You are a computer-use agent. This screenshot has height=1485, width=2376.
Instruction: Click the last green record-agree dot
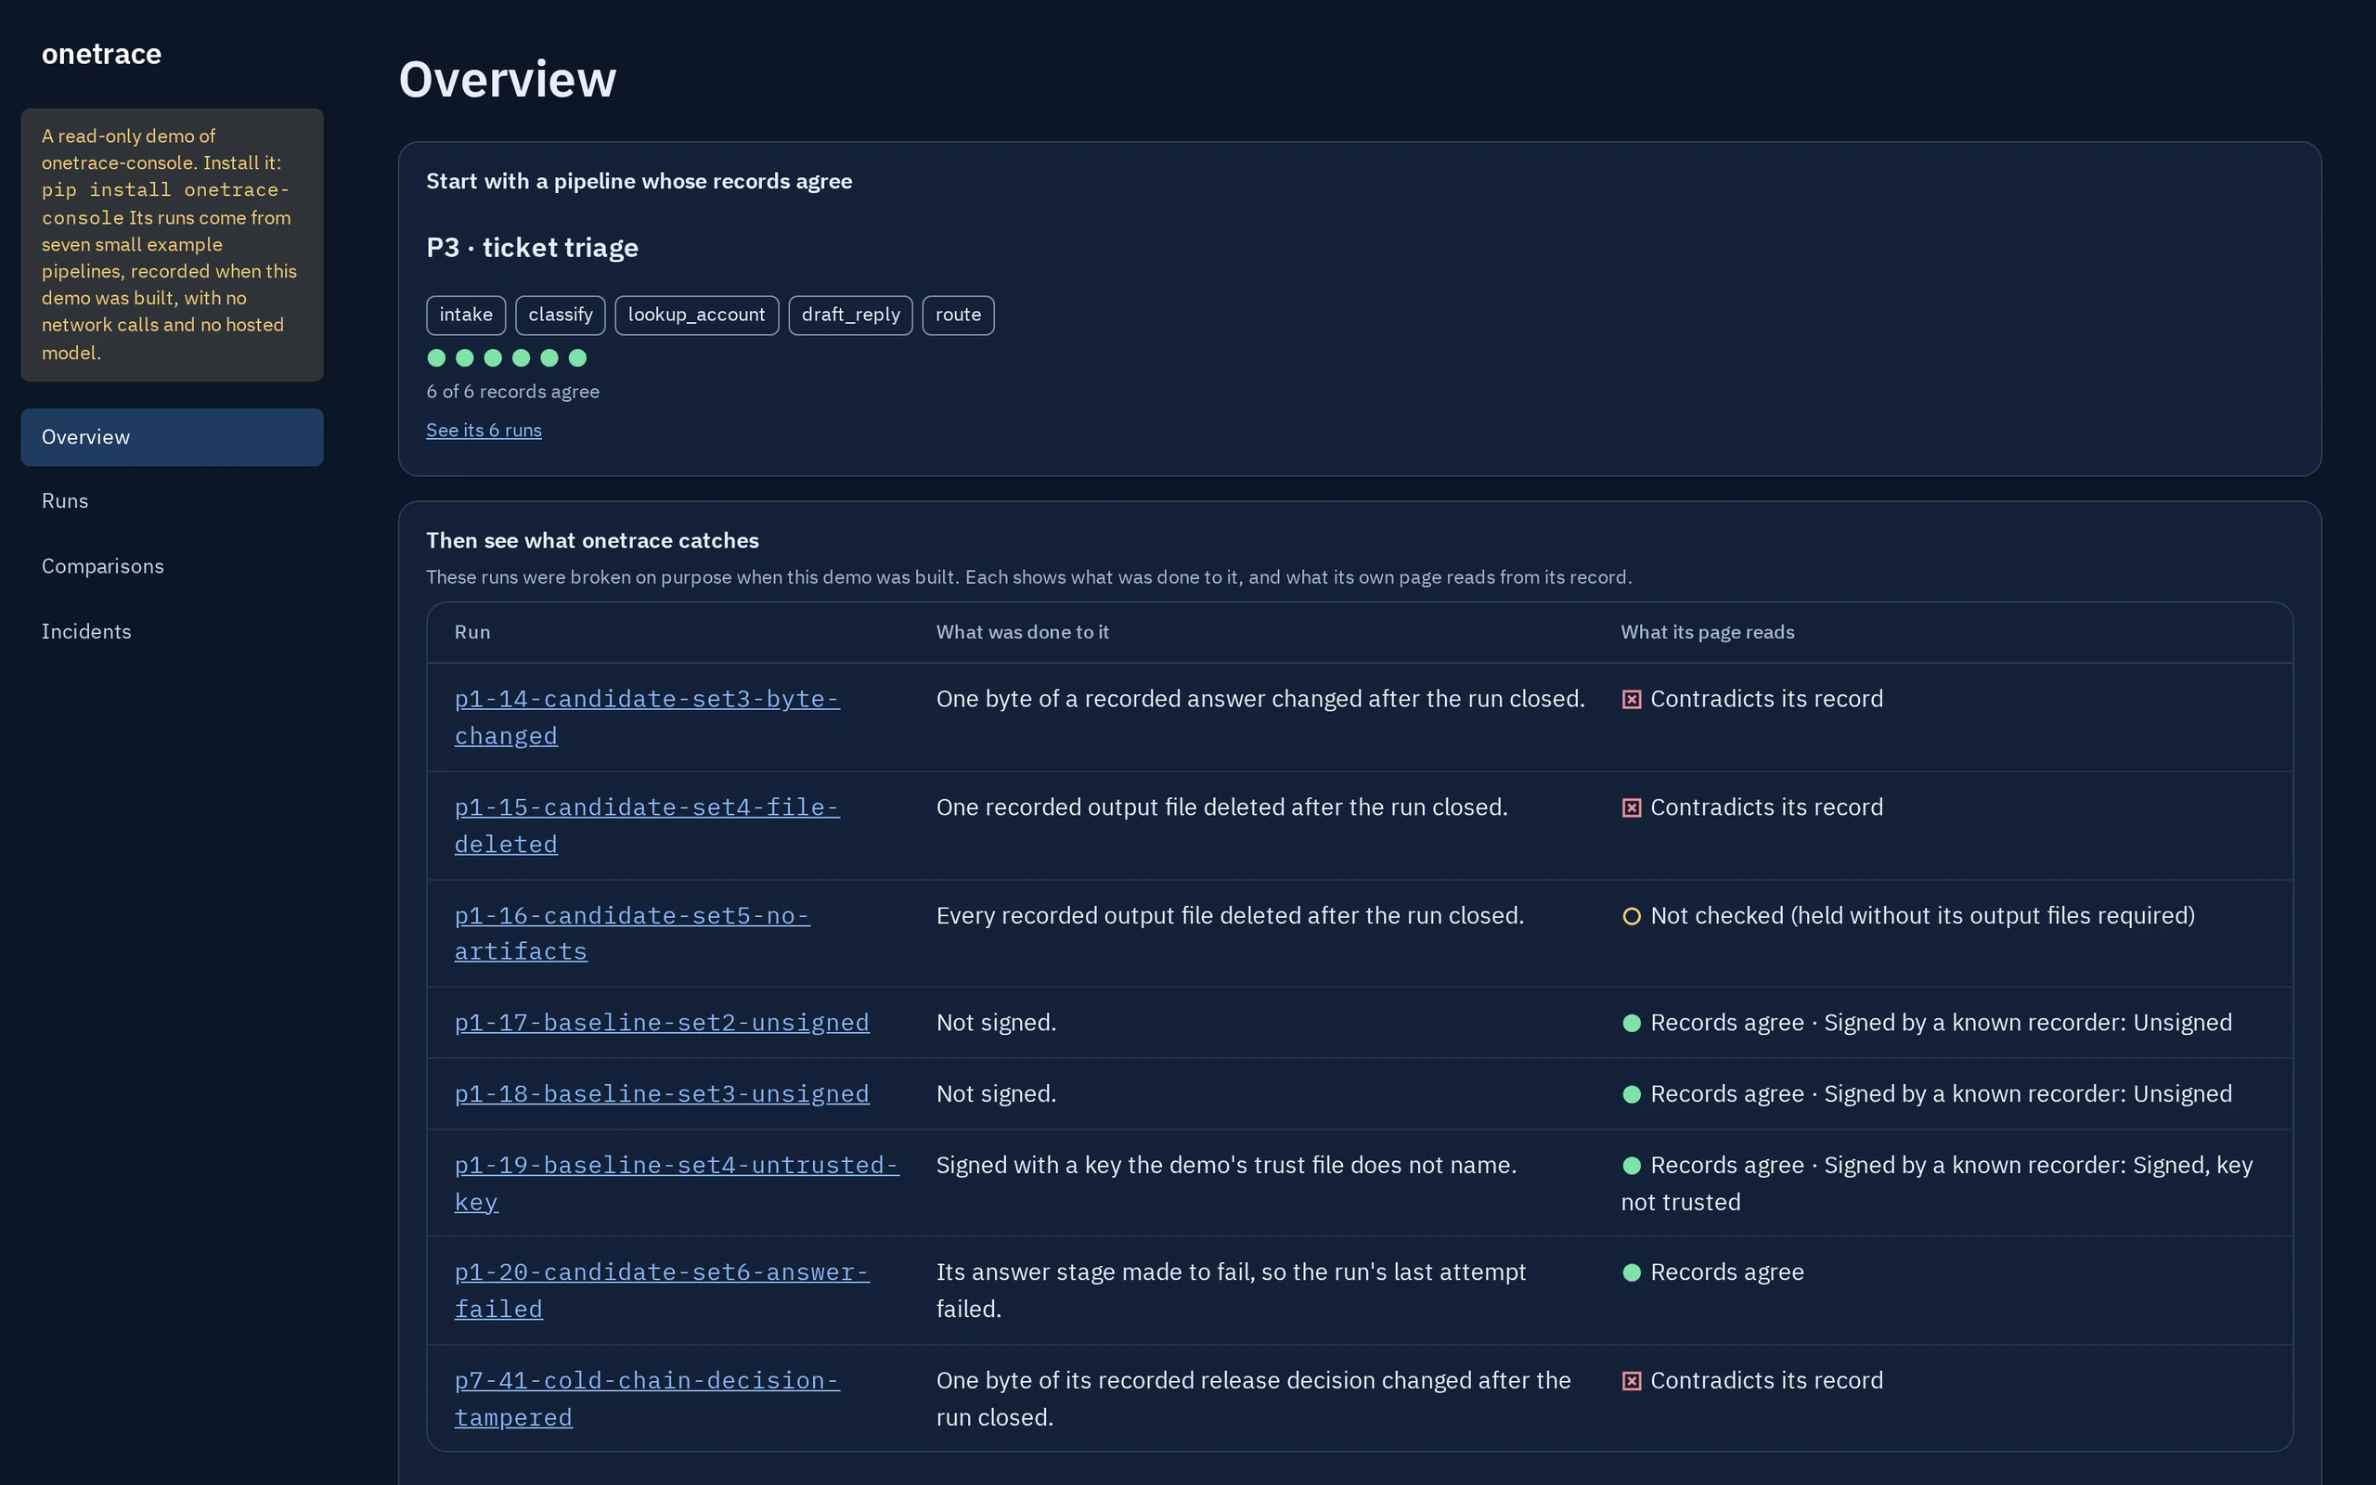pos(577,357)
